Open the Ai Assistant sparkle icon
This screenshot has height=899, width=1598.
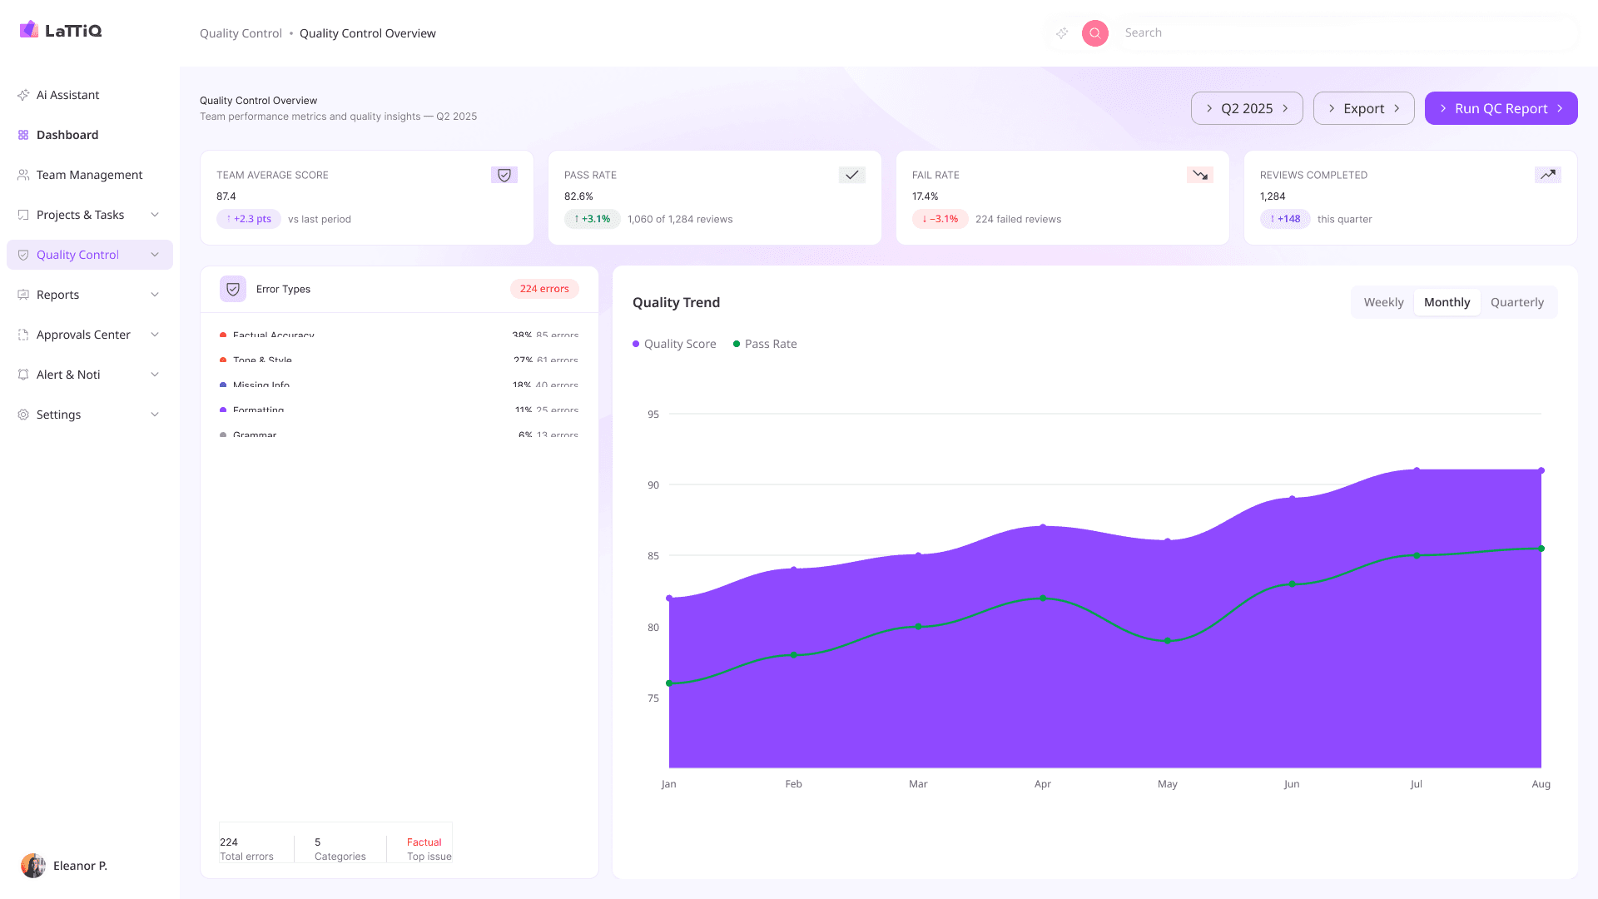click(x=23, y=95)
